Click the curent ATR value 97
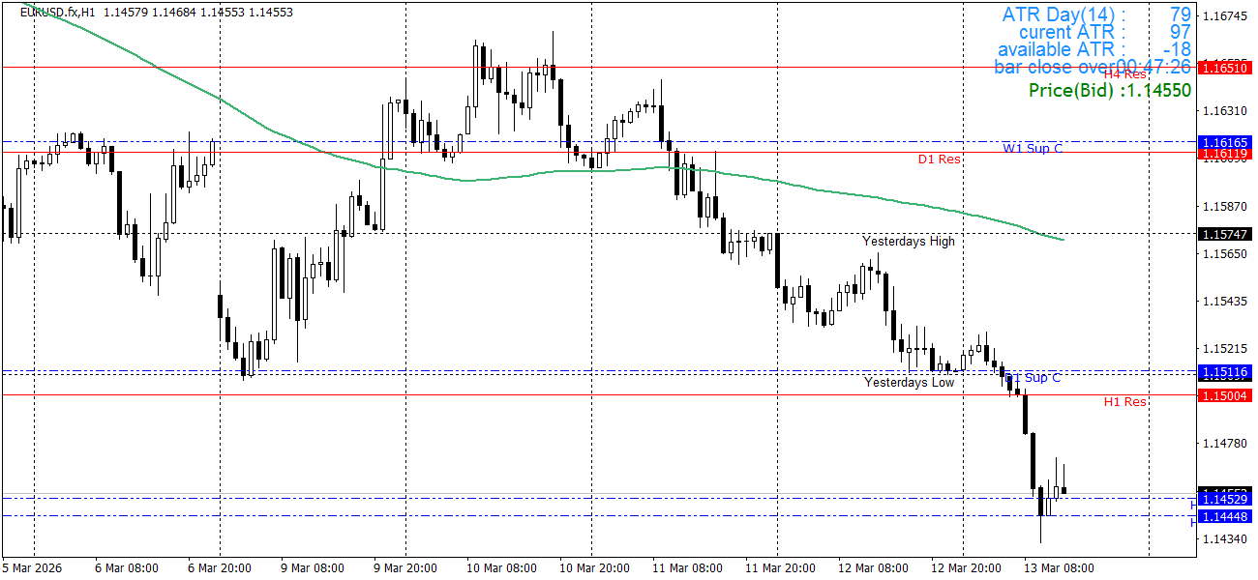The image size is (1258, 580). pos(1180,32)
